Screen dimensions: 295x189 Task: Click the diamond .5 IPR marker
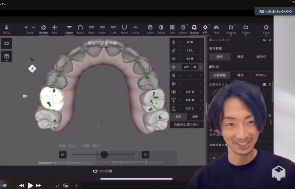(32, 69)
